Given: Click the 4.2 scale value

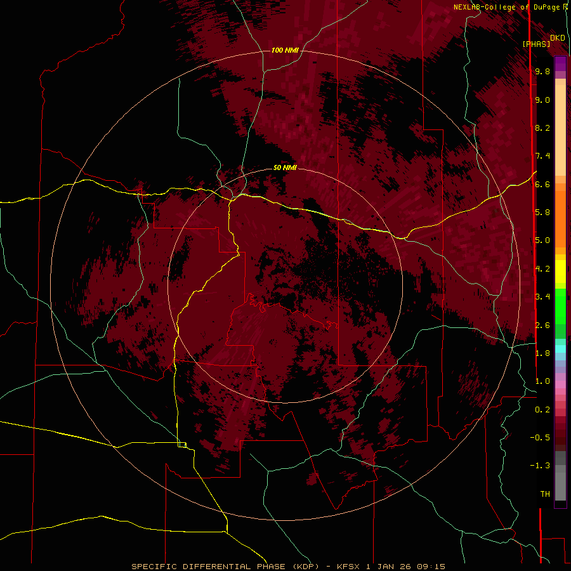Looking at the screenshot, I should pyautogui.click(x=542, y=269).
